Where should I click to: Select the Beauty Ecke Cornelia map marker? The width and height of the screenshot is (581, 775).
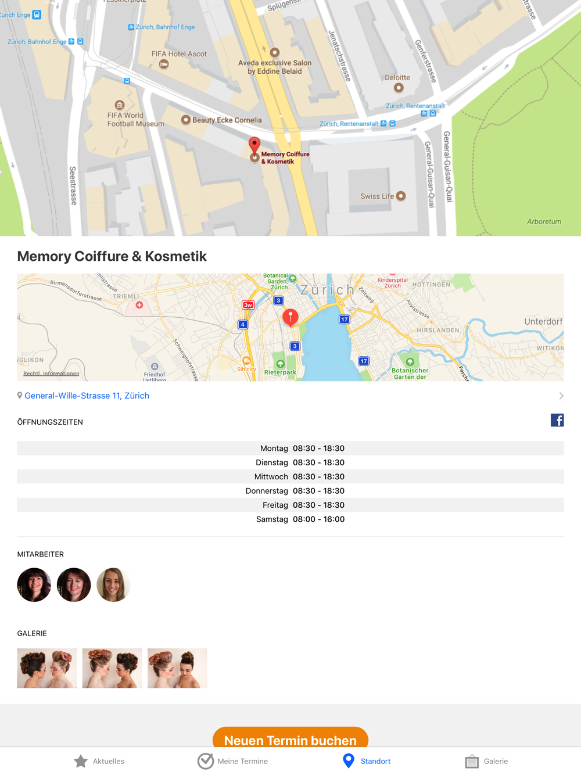(x=186, y=120)
